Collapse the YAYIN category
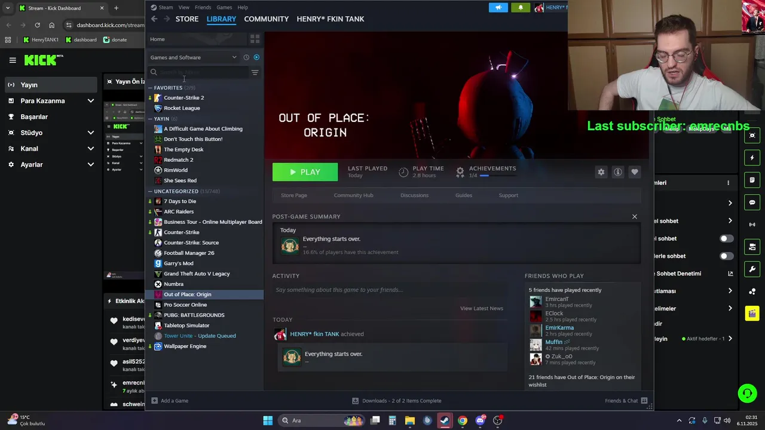This screenshot has width=765, height=430. coord(150,119)
